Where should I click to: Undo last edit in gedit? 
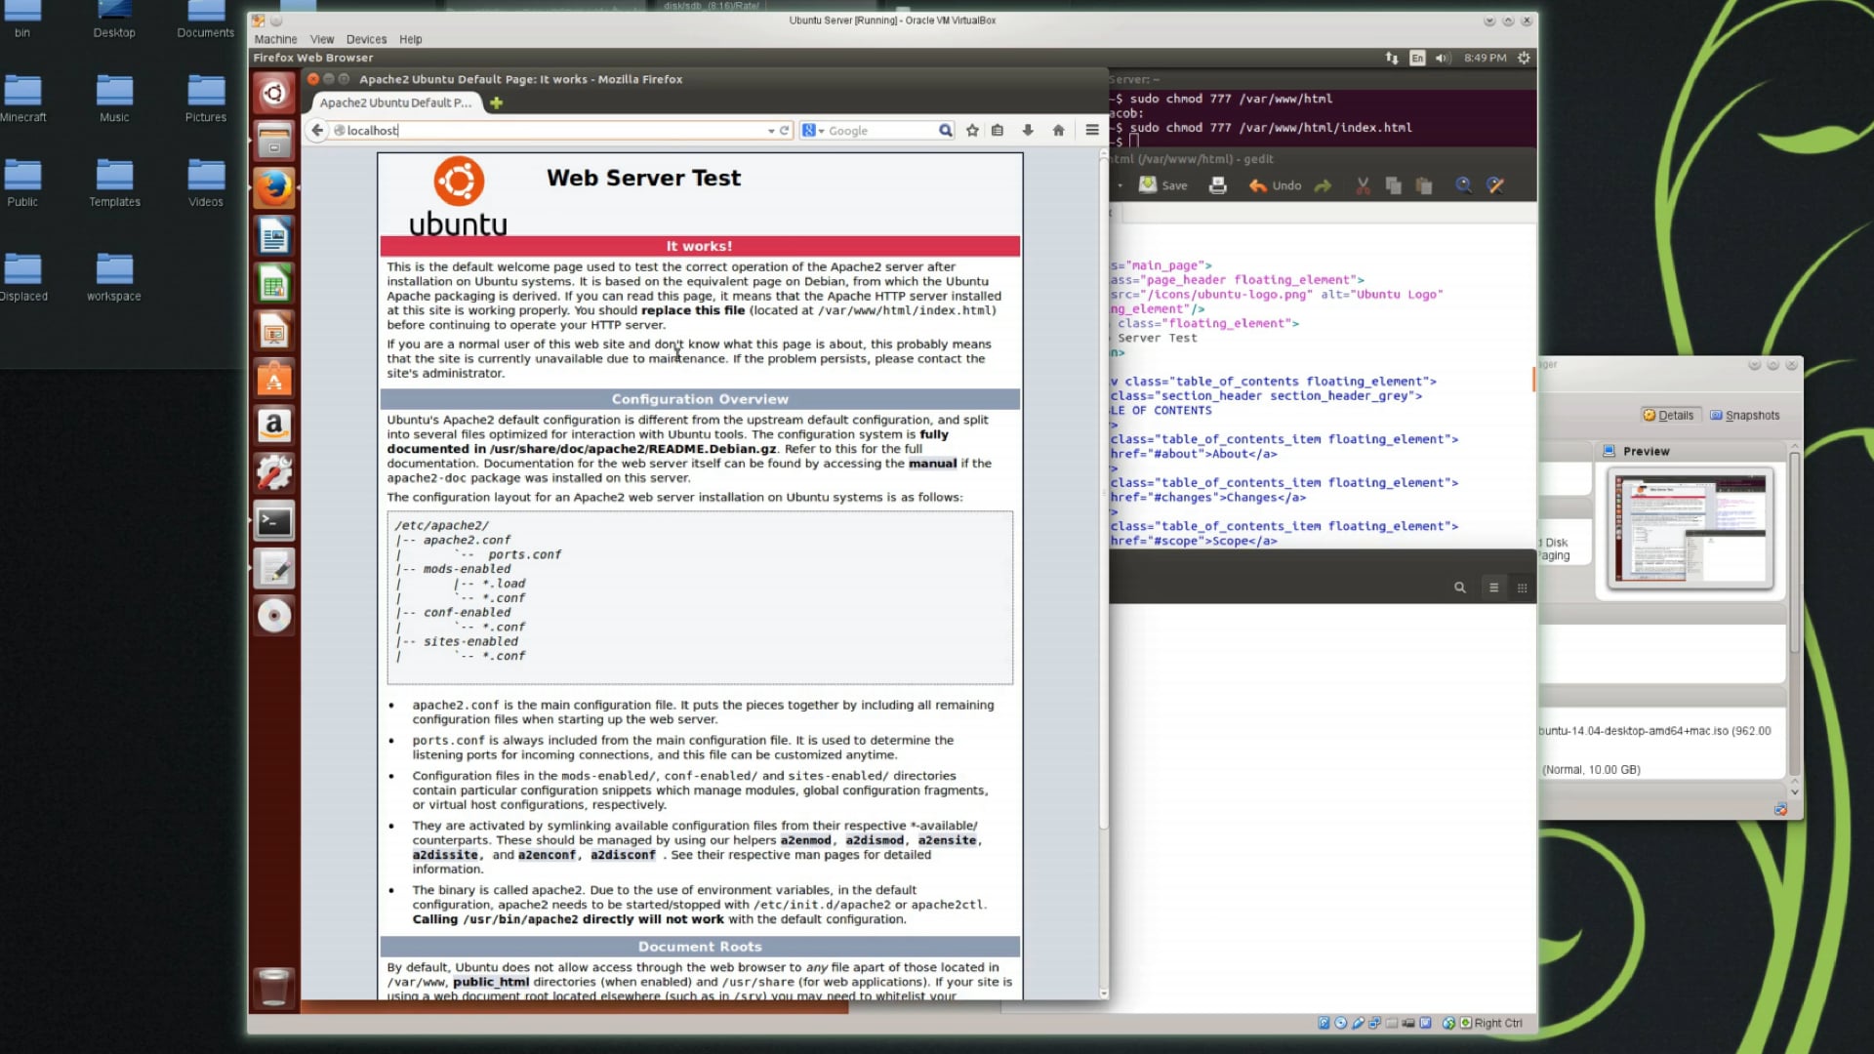tap(1275, 185)
